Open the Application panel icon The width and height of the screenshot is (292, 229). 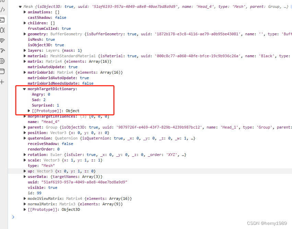point(2,71)
